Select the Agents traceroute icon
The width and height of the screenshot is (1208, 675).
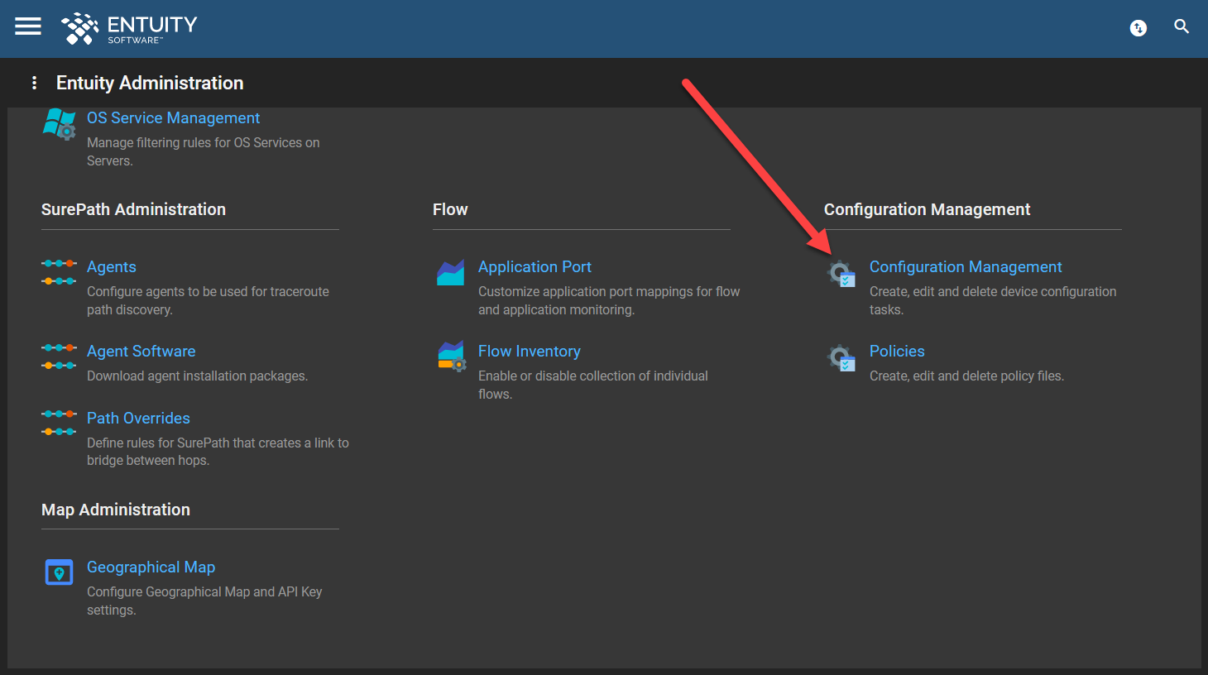coord(58,273)
